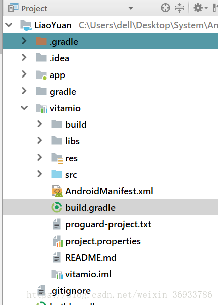This screenshot has height=305, width=218.
Task: Expand the res folder
Action: tap(39, 157)
